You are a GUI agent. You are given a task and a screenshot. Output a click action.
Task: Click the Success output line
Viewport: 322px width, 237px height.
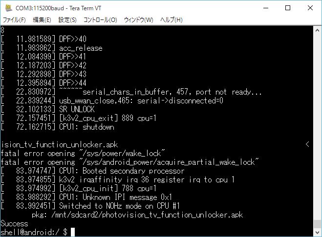pos(14,223)
